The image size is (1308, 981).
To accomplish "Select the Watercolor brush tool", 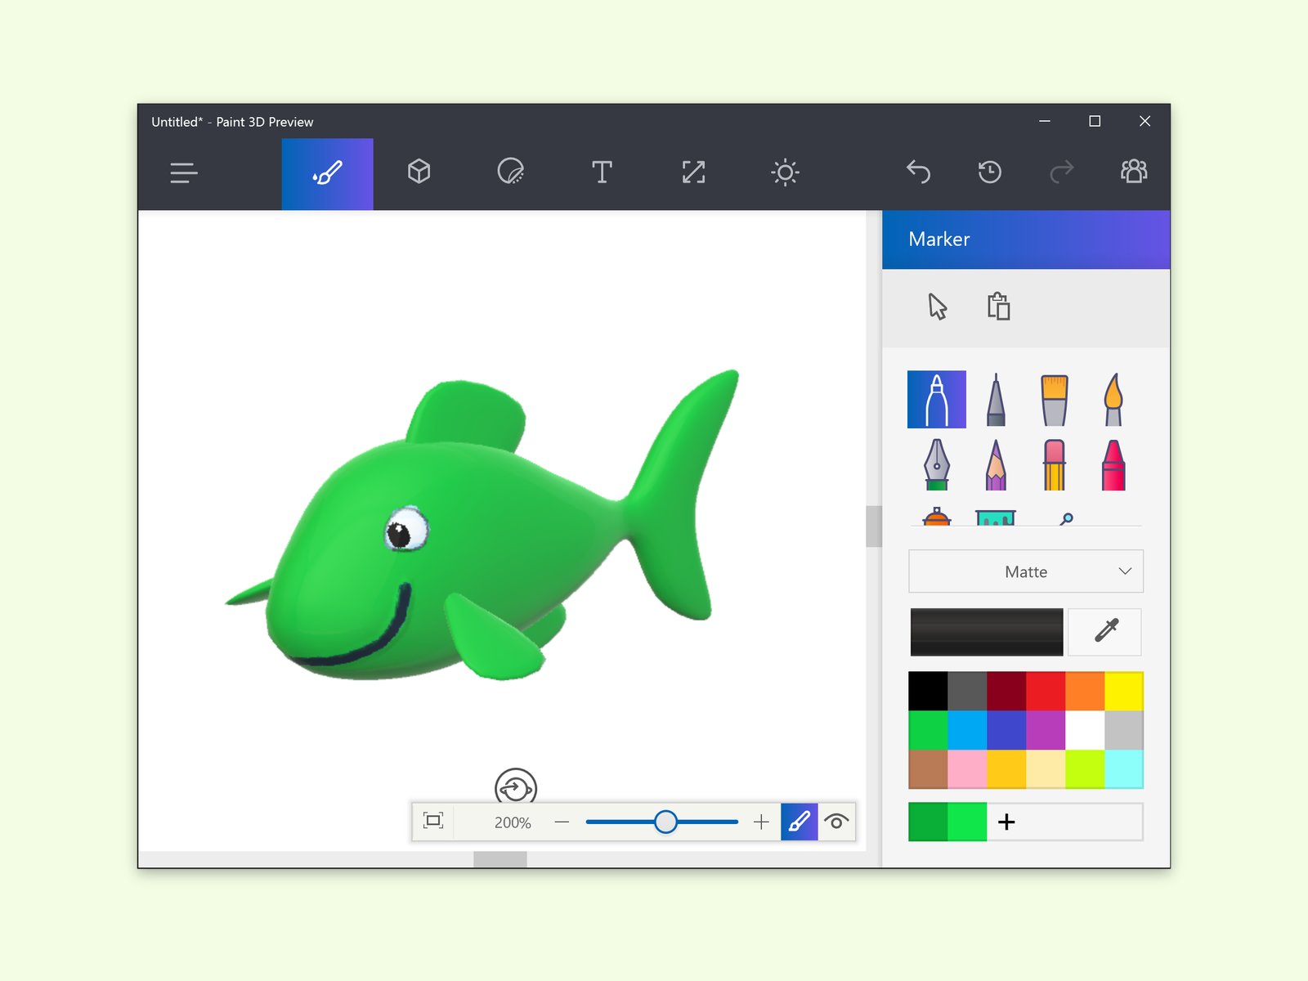I will click(x=1113, y=400).
